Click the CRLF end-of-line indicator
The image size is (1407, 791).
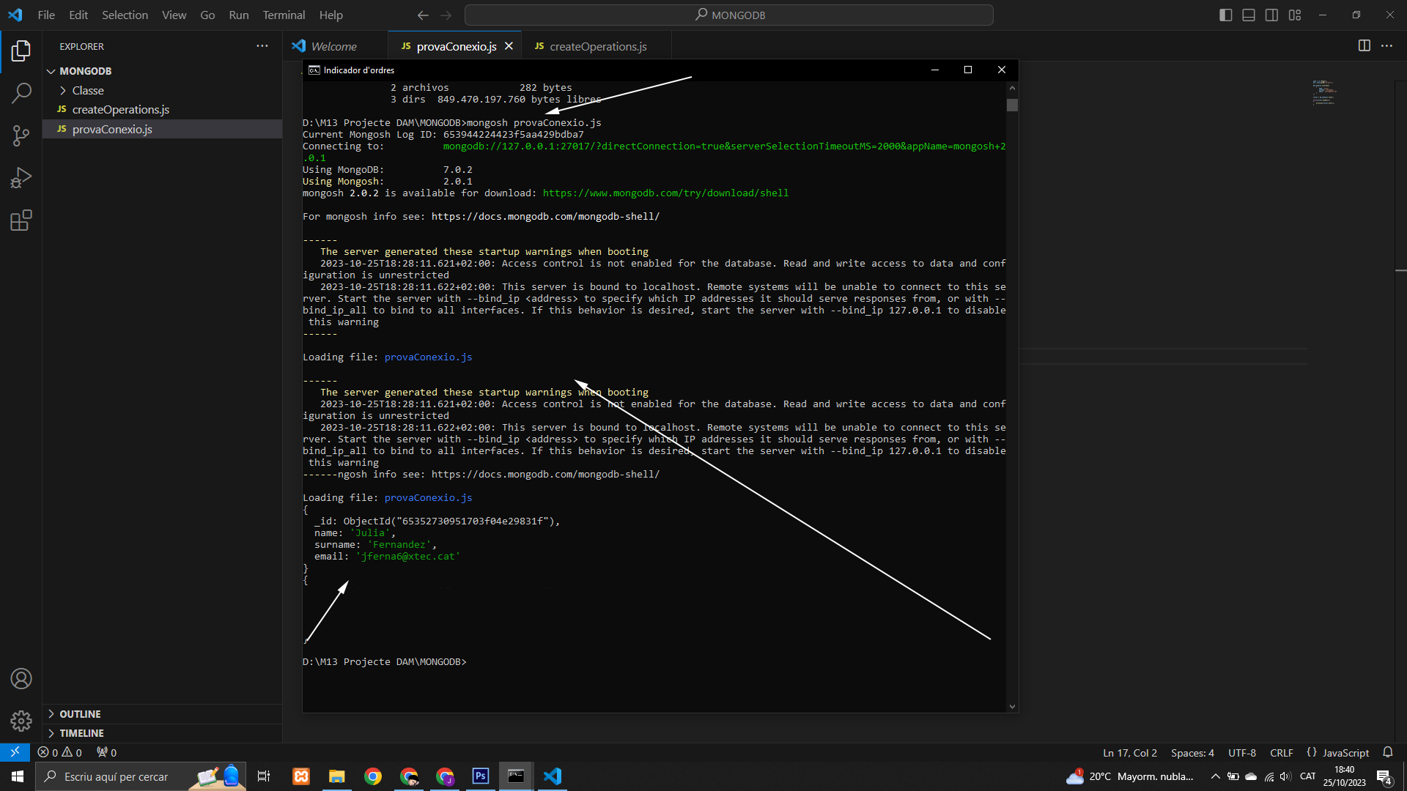1281,752
